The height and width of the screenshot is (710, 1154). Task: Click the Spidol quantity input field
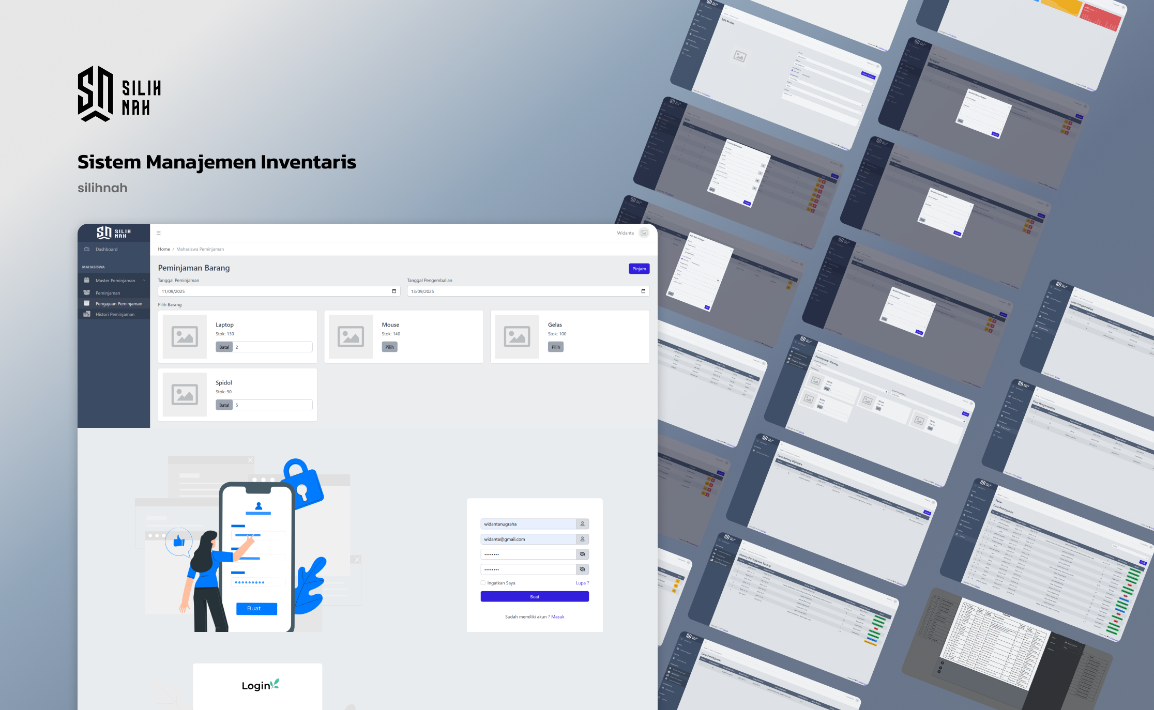[x=272, y=405]
